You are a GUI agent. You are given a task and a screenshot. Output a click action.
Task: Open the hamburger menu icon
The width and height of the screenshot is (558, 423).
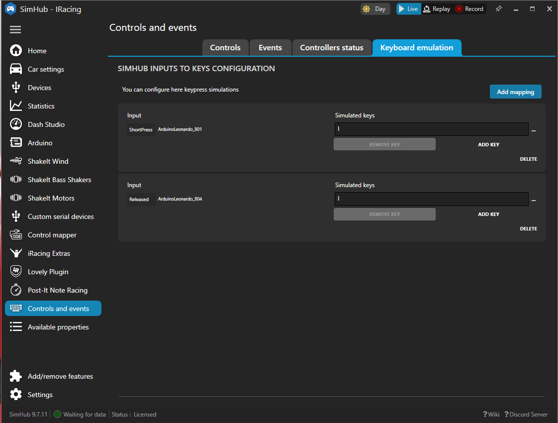click(x=15, y=29)
